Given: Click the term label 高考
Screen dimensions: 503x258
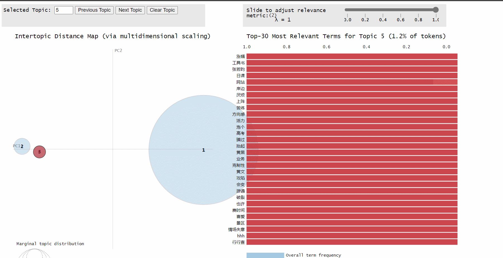Looking at the screenshot, I should [x=240, y=133].
